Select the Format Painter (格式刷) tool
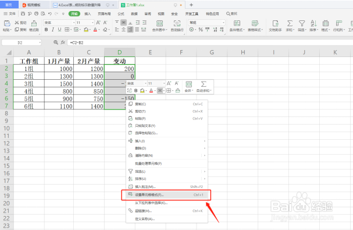 point(34,26)
